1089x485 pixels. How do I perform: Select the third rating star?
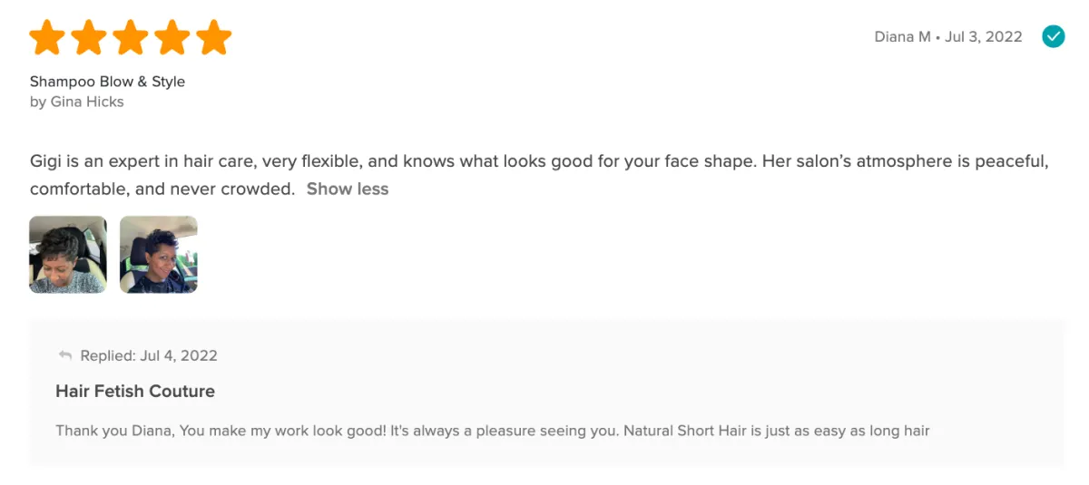(x=131, y=38)
